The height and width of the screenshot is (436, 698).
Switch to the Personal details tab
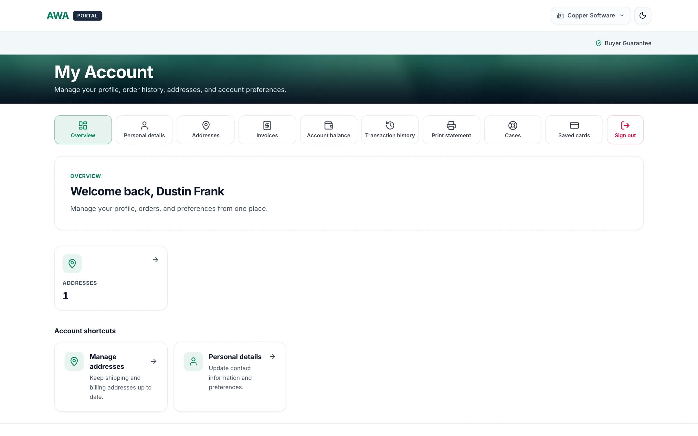pos(144,130)
